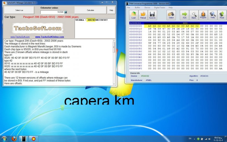The image size is (227, 142).
Task: Click the calculated hex result box
Action: point(95,28)
